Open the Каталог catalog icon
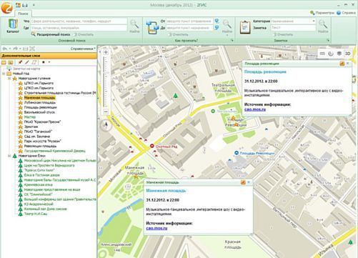The height and width of the screenshot is (258, 358). [x=13, y=26]
